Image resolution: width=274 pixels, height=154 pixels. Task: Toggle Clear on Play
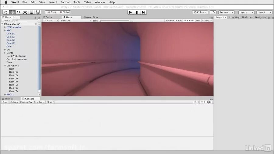click(26, 102)
